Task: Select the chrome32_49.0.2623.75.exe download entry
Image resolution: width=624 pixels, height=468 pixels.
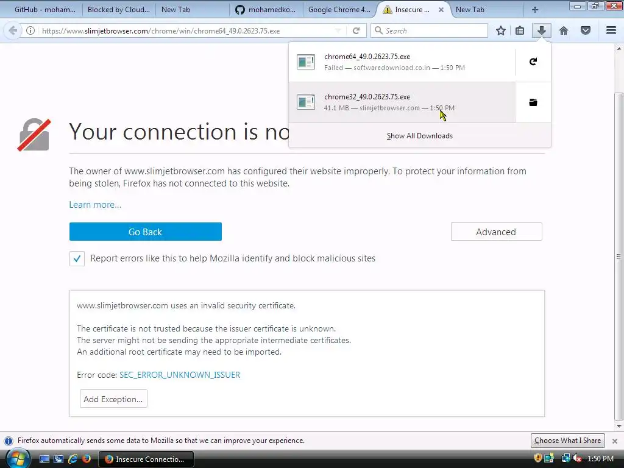Action: (x=402, y=102)
